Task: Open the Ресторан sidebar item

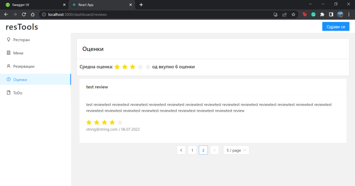Action: coord(21,39)
